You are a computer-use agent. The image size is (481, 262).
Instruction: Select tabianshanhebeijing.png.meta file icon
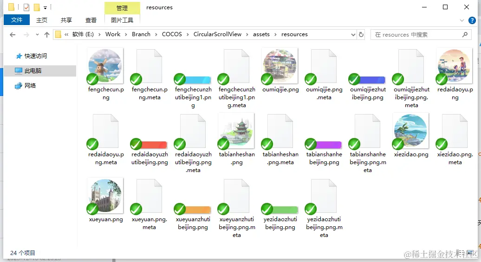tap(367, 132)
